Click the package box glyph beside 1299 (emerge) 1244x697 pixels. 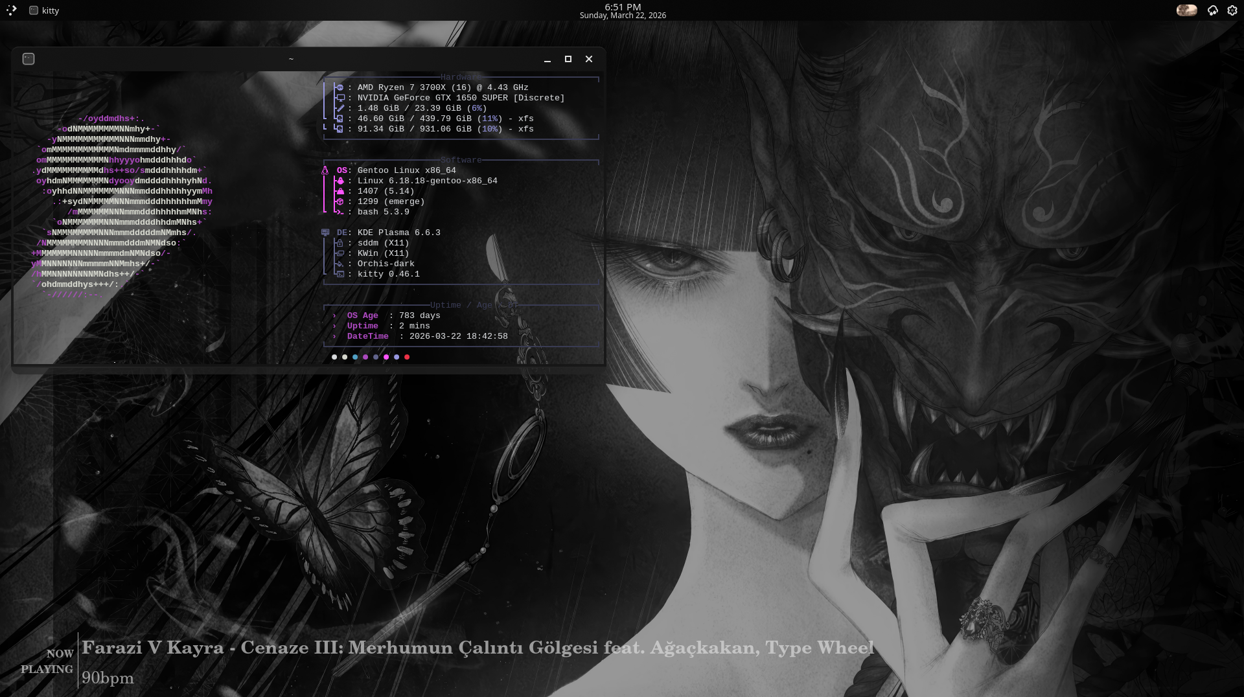coord(340,201)
